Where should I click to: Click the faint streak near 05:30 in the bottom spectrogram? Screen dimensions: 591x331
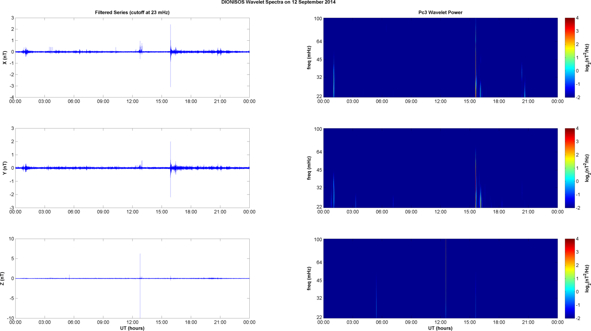pyautogui.click(x=376, y=298)
